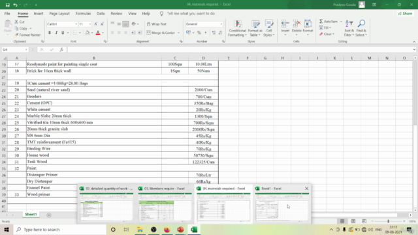
Task: Click the Cut scissors command
Action: click(x=20, y=22)
